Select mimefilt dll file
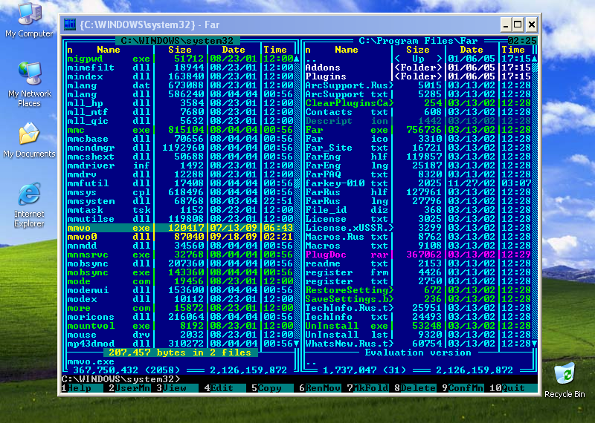 coord(180,68)
